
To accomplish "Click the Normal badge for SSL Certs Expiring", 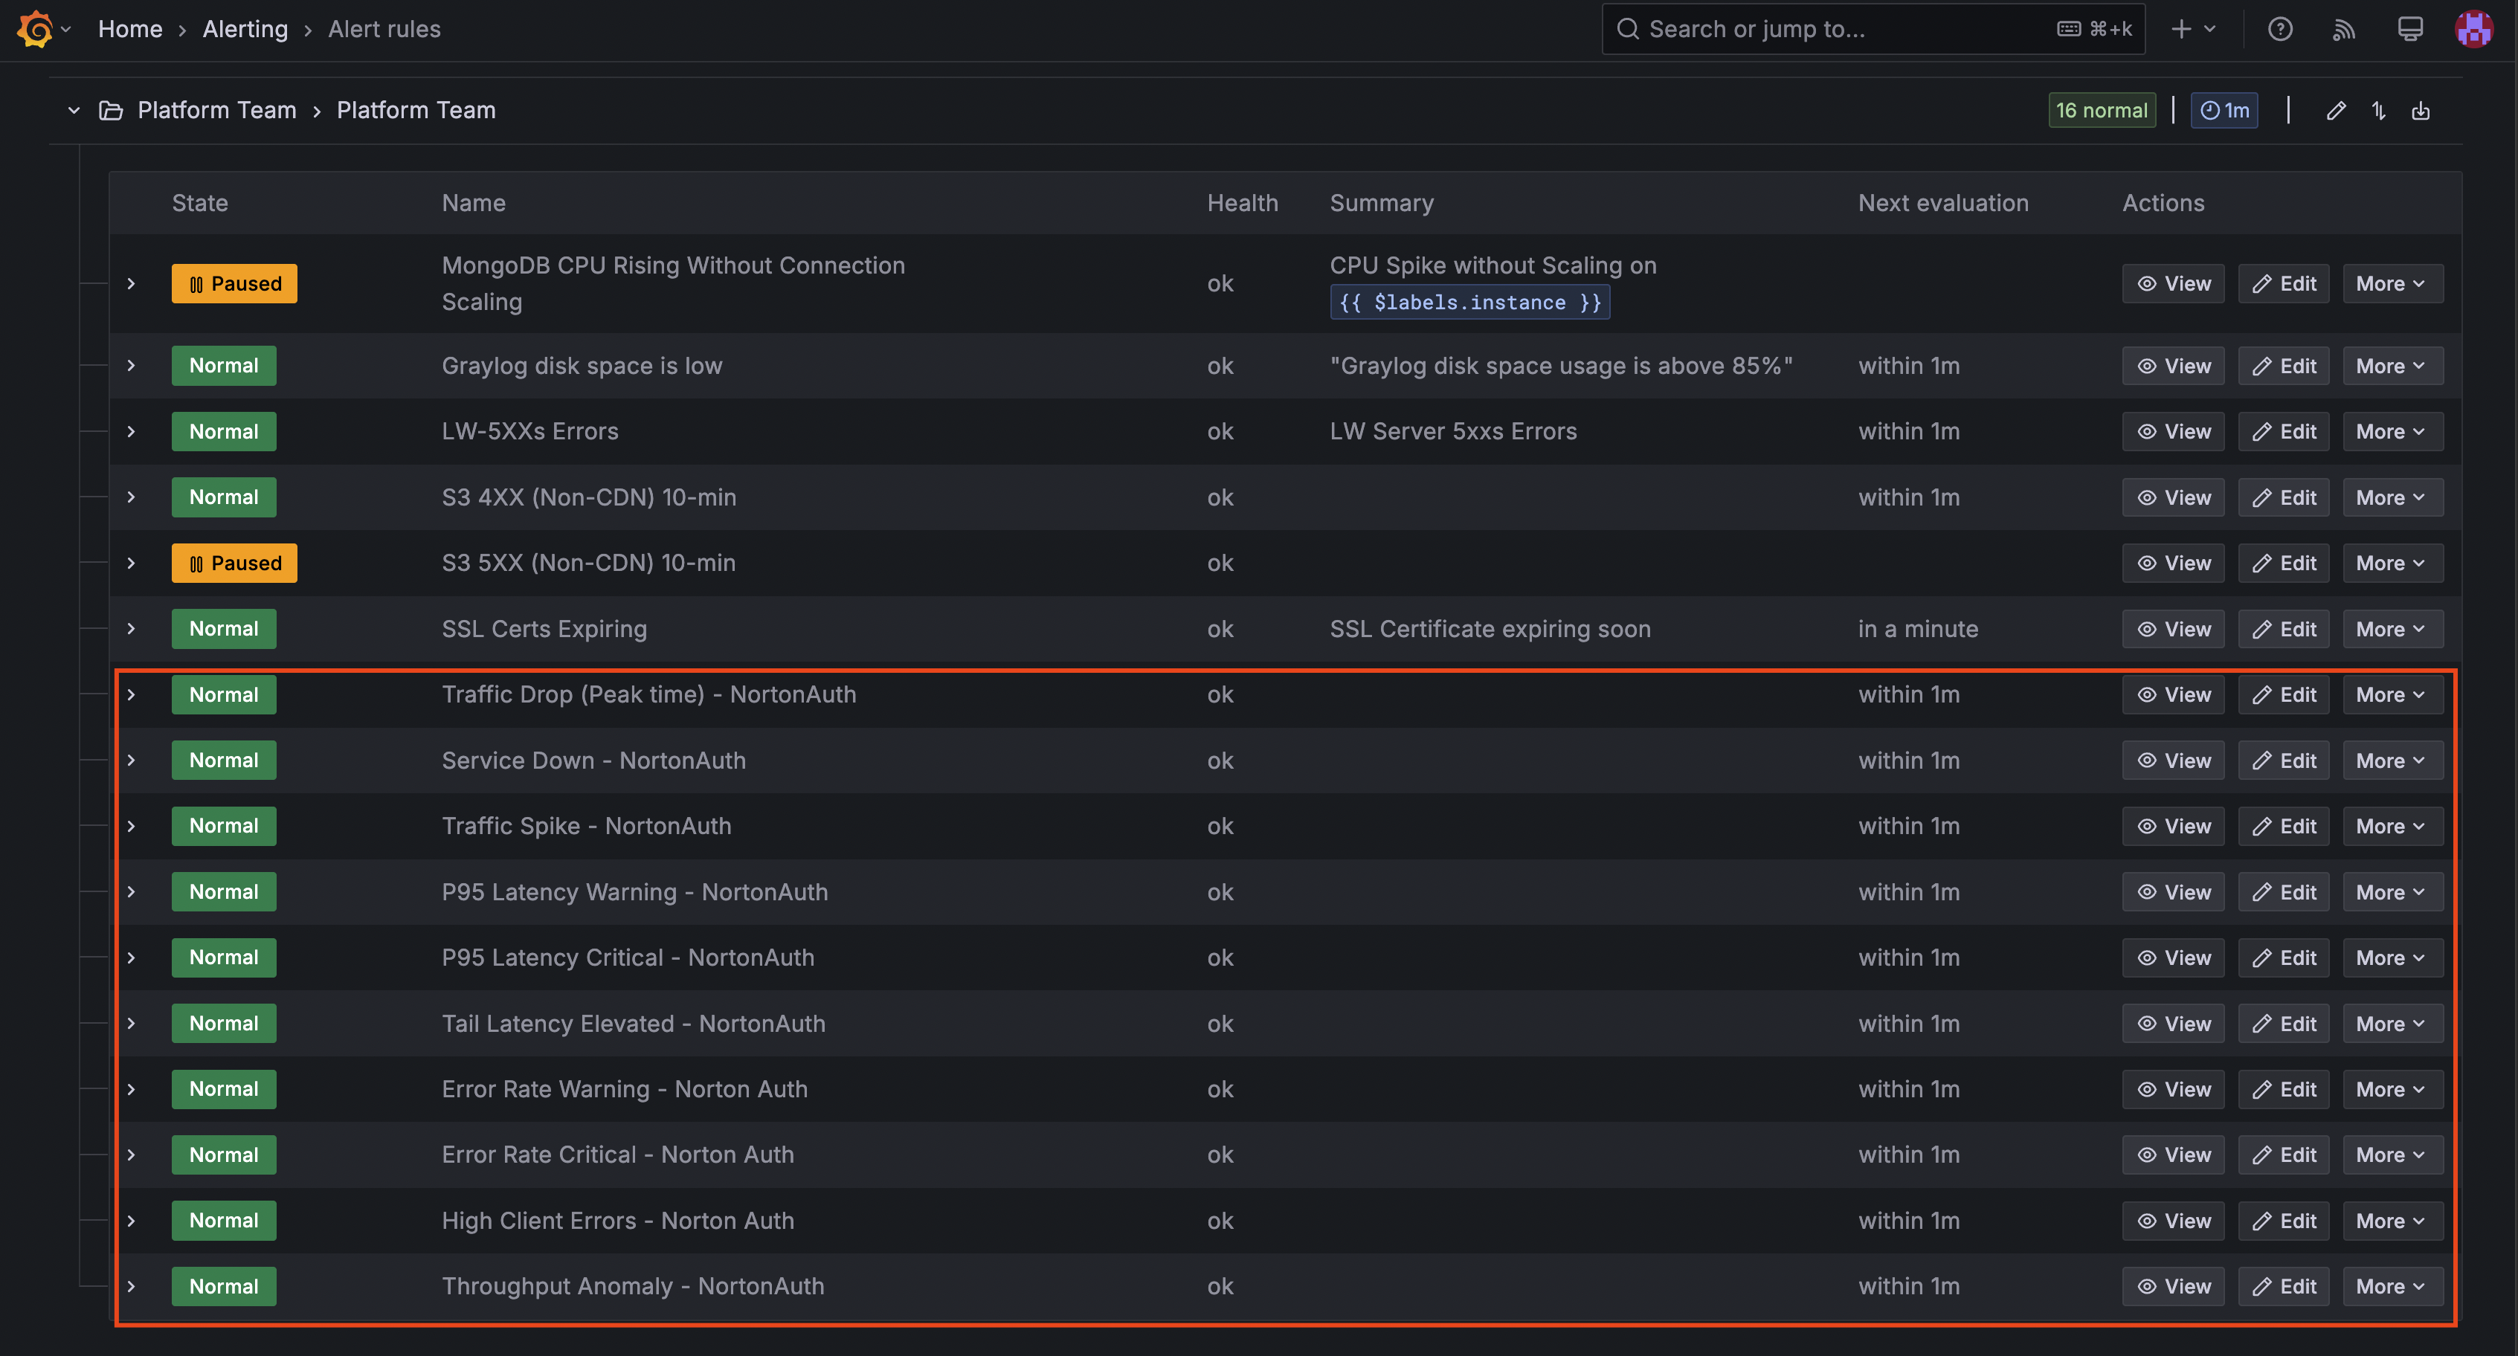I will pyautogui.click(x=224, y=628).
